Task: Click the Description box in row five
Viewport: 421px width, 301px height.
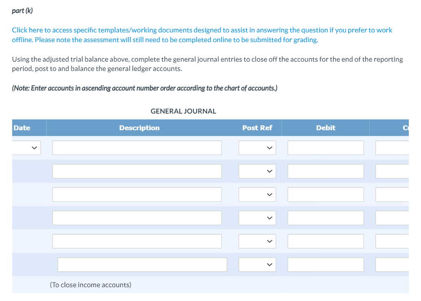Action: tap(137, 241)
